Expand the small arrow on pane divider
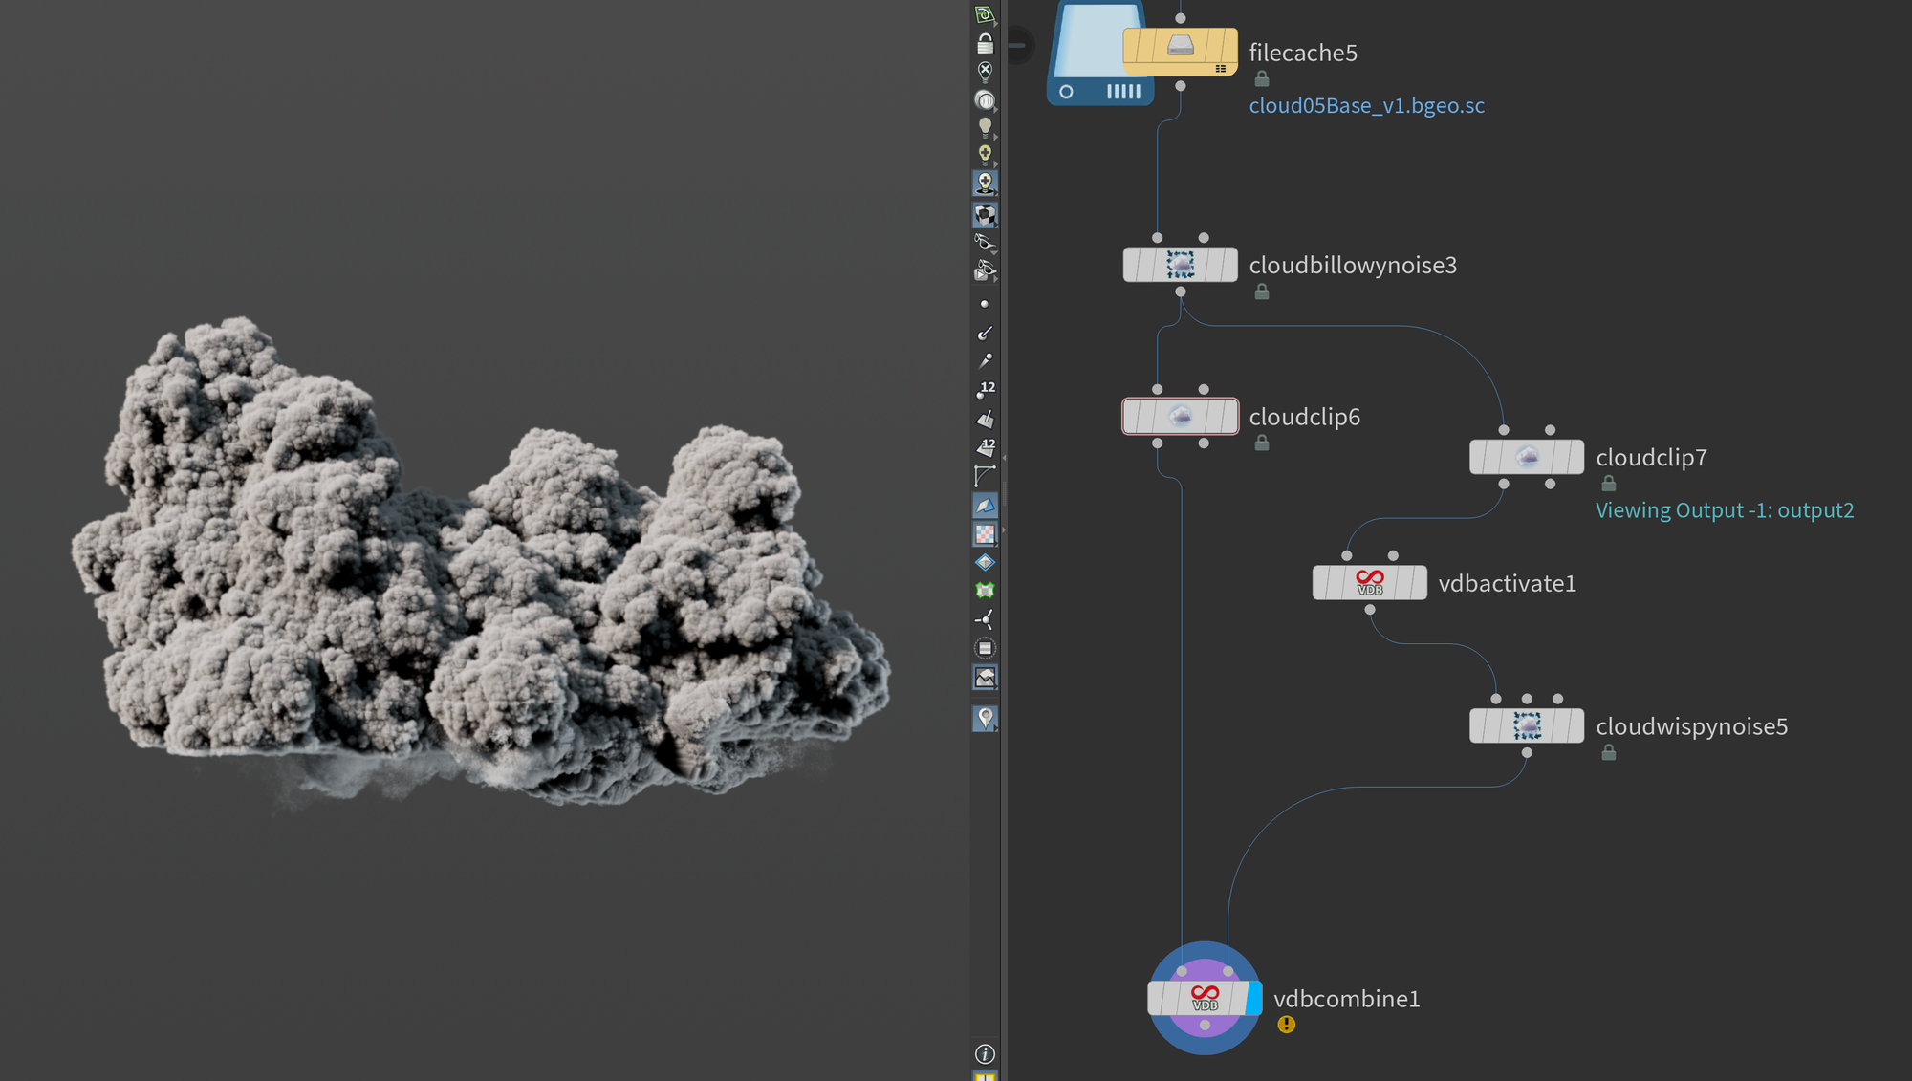The height and width of the screenshot is (1081, 1912). click(1003, 459)
